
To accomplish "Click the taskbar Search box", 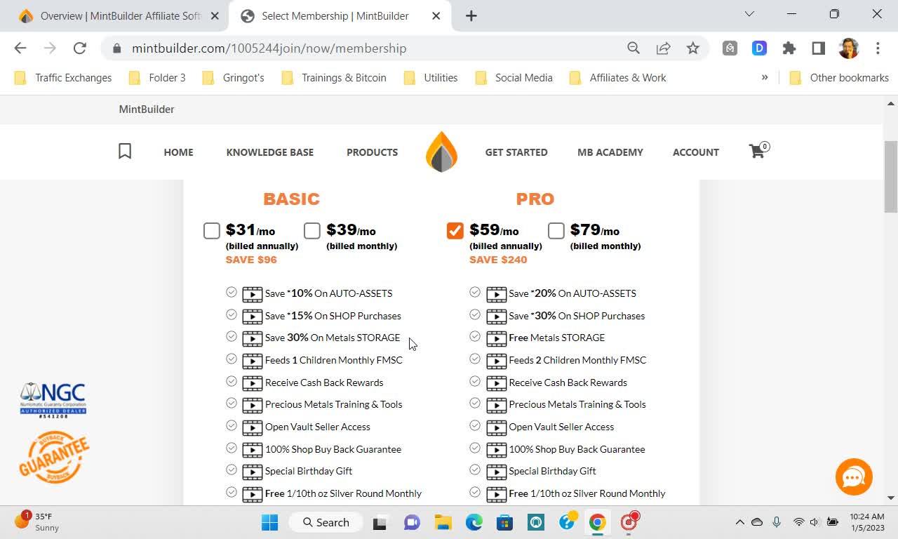I will click(326, 522).
